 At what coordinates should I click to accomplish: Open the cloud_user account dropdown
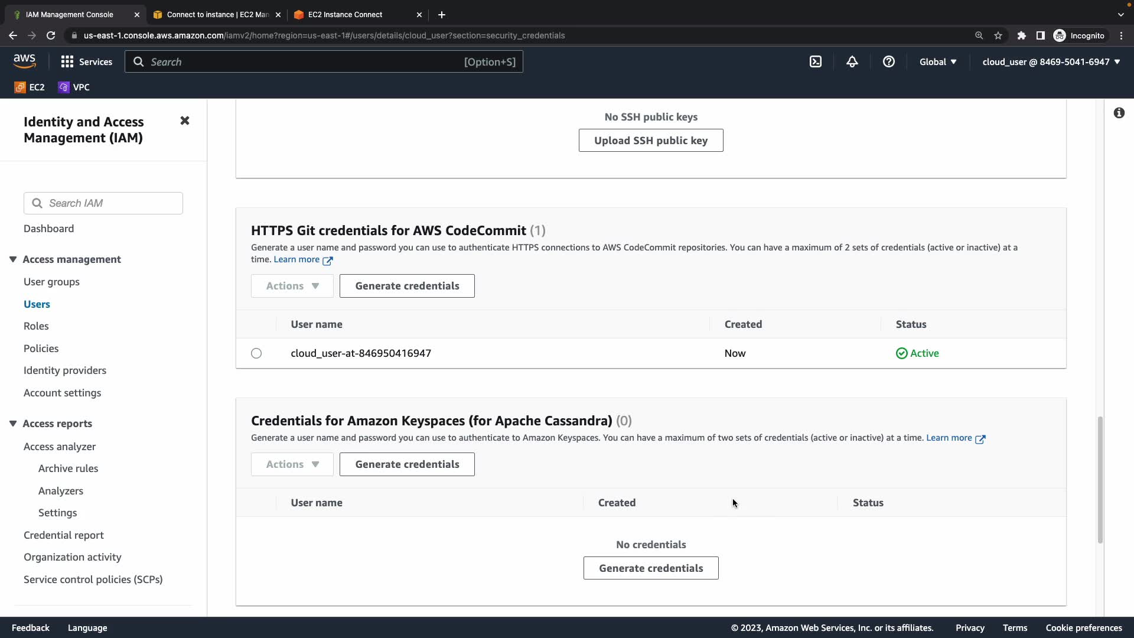pos(1051,62)
